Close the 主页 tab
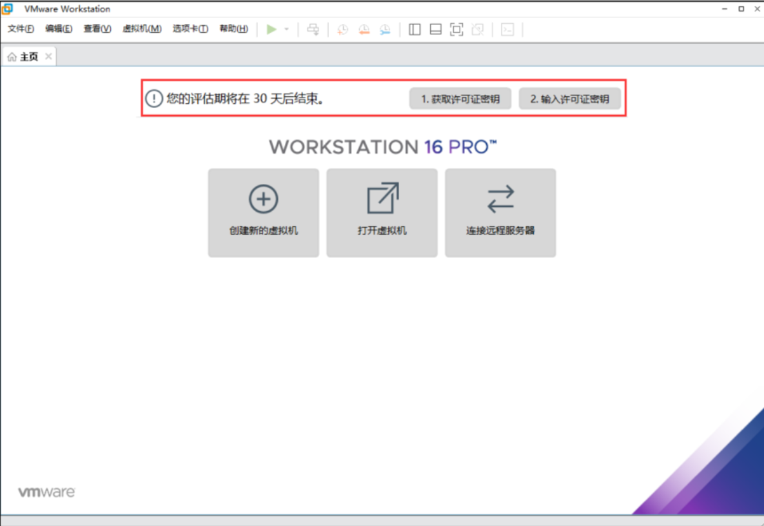The width and height of the screenshot is (764, 526). pos(48,56)
